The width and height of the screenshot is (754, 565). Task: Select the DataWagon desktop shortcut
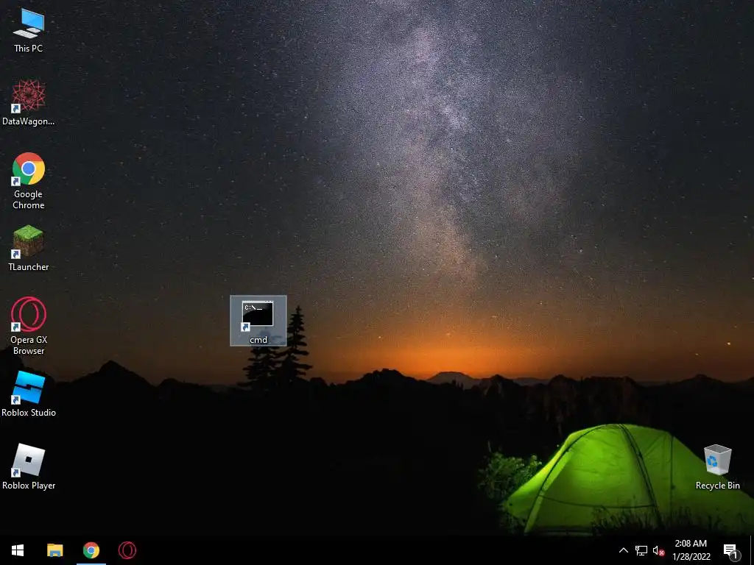[29, 103]
